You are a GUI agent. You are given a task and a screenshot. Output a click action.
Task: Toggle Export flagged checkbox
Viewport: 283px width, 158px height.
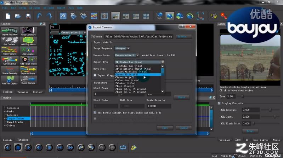95,75
